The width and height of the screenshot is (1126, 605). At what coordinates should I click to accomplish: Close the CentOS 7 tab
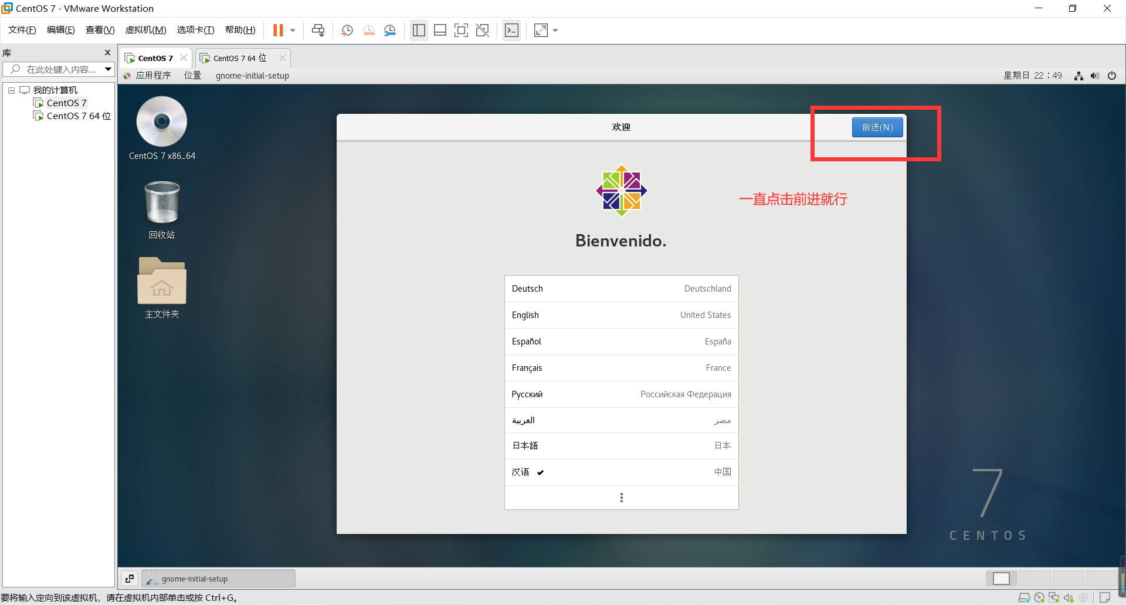pyautogui.click(x=184, y=58)
